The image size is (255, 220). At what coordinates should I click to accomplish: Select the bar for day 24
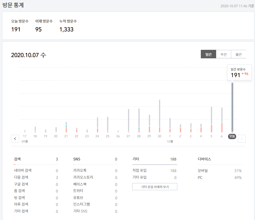click(x=97, y=125)
